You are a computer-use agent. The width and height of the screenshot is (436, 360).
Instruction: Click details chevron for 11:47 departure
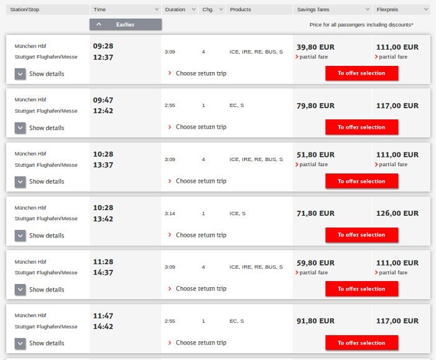tap(20, 343)
